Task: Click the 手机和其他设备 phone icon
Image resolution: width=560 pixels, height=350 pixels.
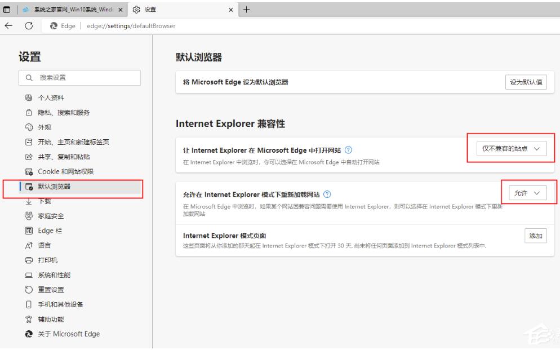Action: point(29,304)
